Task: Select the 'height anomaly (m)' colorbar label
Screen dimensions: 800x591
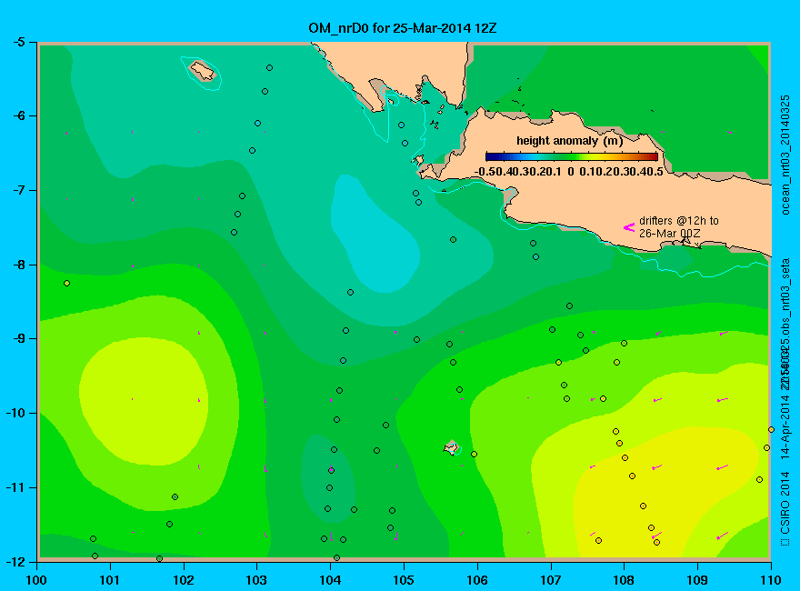Action: [x=569, y=141]
